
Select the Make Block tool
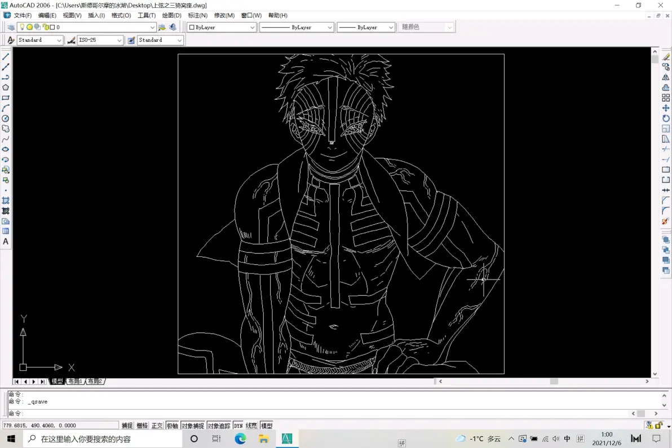coord(6,180)
